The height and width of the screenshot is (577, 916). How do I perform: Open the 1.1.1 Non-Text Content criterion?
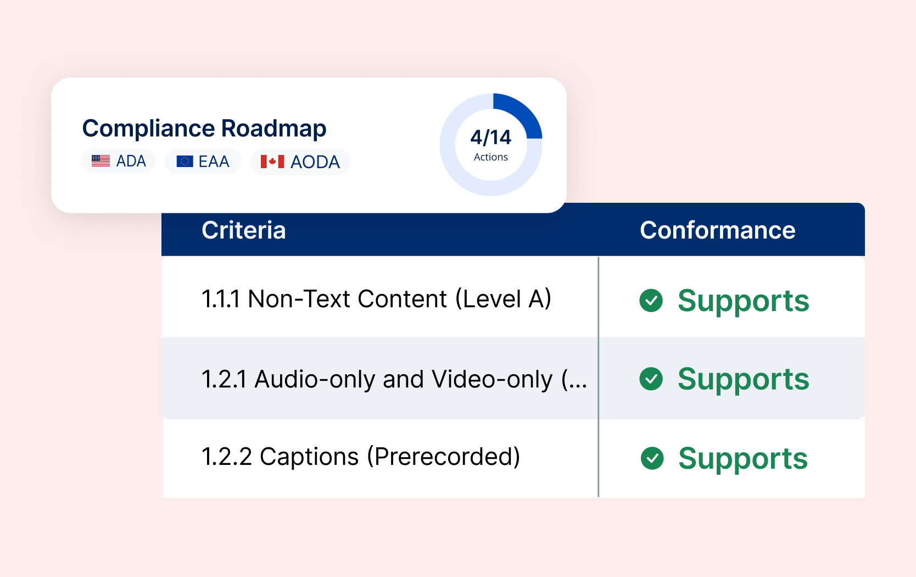click(x=376, y=299)
